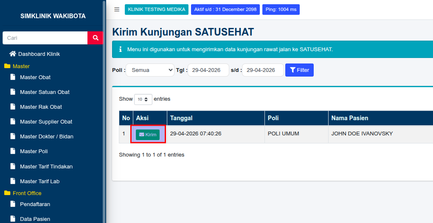The height and width of the screenshot is (223, 433).
Task: Click the red search magnifier icon
Action: click(x=96, y=38)
